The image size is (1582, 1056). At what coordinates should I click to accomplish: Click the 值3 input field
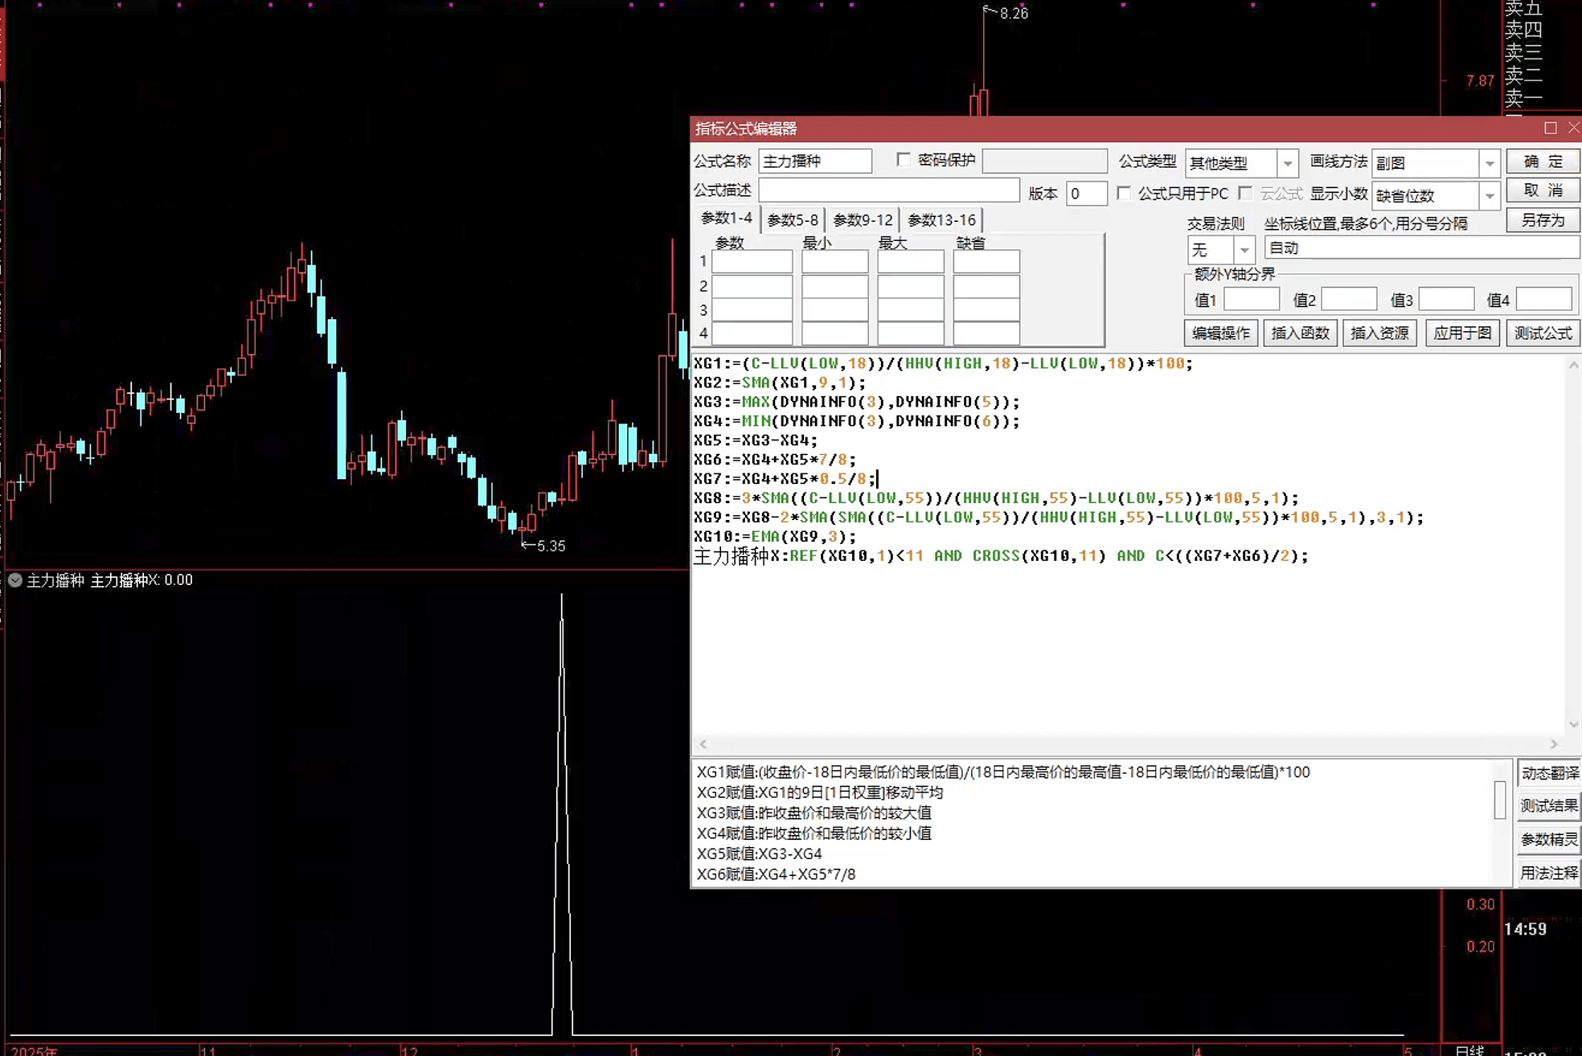coord(1446,300)
